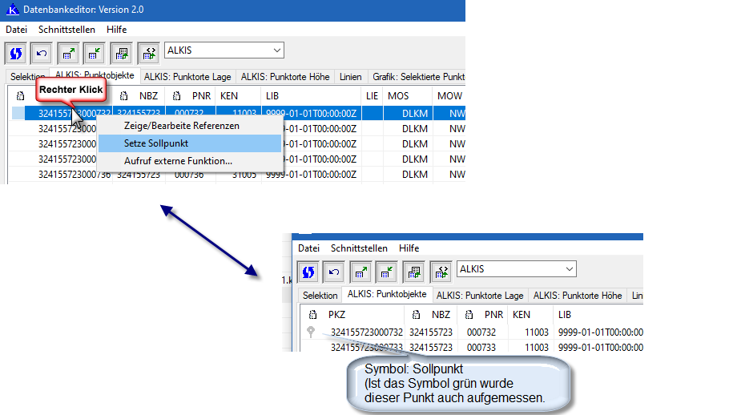Click the refresh icon in the upper window toolbar
The height and width of the screenshot is (415, 729).
17,53
